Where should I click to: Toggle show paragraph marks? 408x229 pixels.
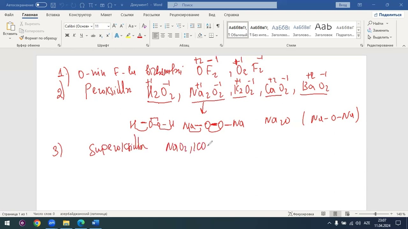coord(218,26)
